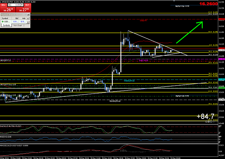This screenshot has height=159, width=225.
Task: Select the magenta Daily Pivot line label
Action: click(x=144, y=60)
